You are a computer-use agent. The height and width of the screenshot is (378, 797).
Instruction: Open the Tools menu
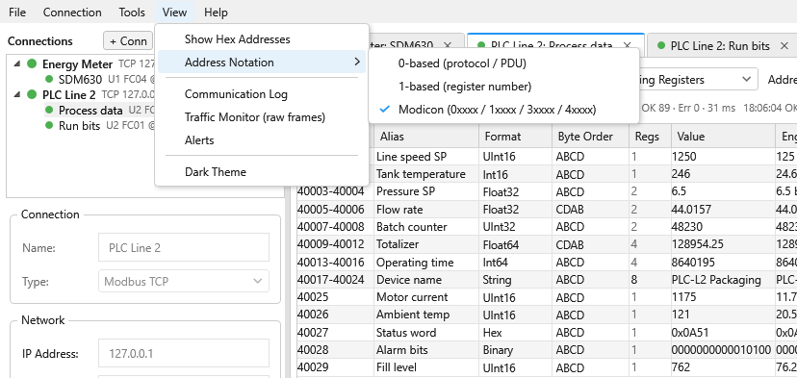click(x=132, y=13)
